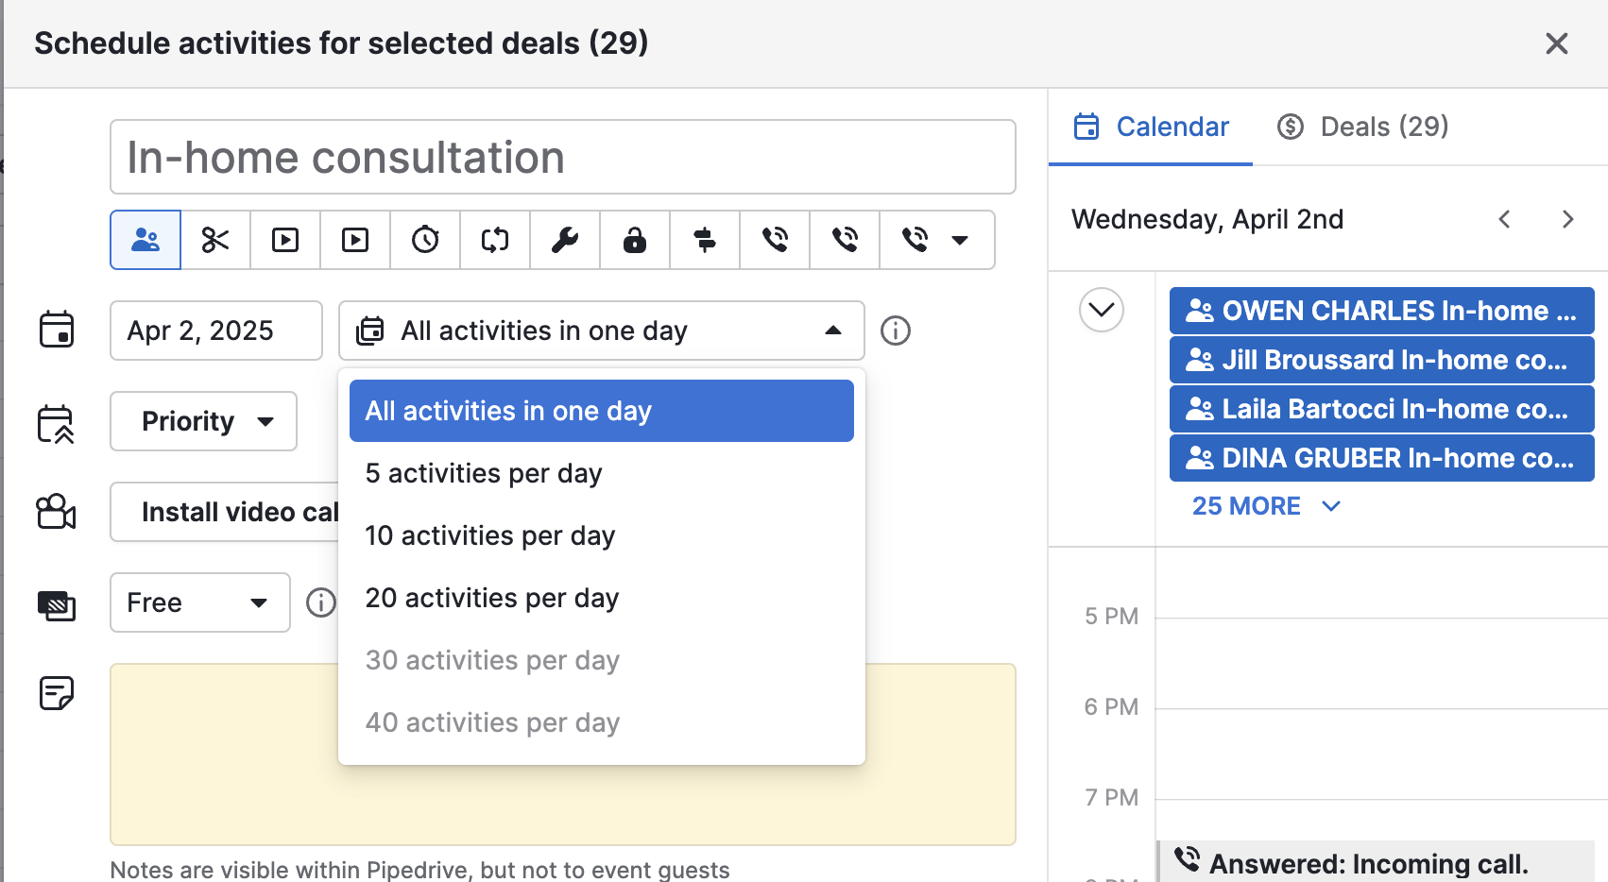Image resolution: width=1608 pixels, height=882 pixels.
Task: Click the info icon beside activities dropdown
Action: [x=896, y=331]
